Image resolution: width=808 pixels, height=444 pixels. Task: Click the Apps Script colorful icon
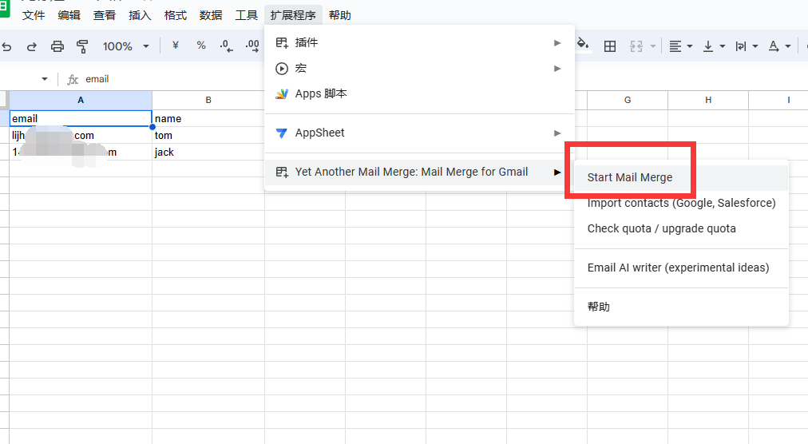(281, 94)
